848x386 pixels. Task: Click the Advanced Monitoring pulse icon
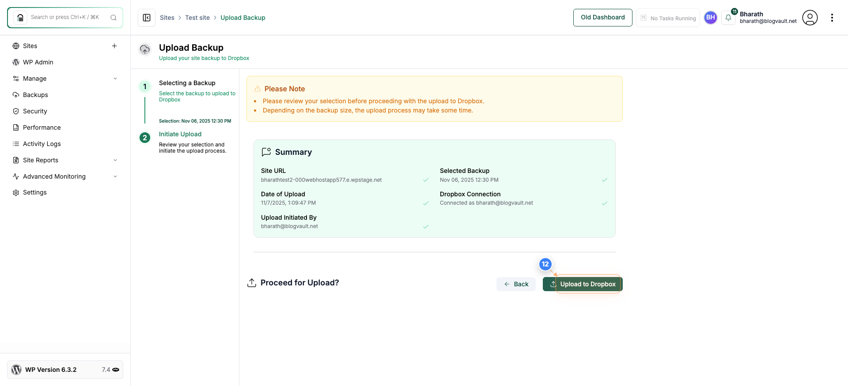pyautogui.click(x=16, y=176)
